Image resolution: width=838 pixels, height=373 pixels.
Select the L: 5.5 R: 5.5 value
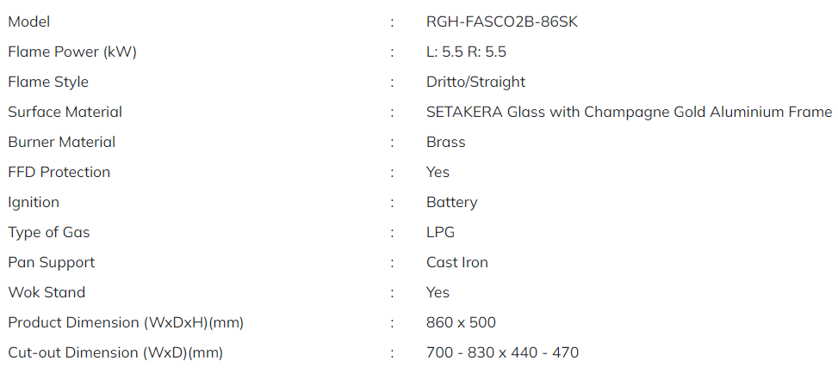[466, 52]
